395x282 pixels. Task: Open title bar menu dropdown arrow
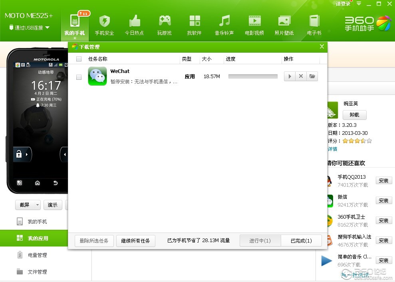click(x=359, y=4)
